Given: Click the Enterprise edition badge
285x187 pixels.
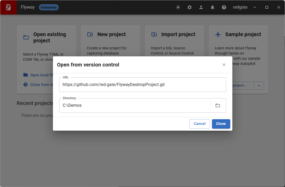Looking at the screenshot, I should (x=49, y=8).
